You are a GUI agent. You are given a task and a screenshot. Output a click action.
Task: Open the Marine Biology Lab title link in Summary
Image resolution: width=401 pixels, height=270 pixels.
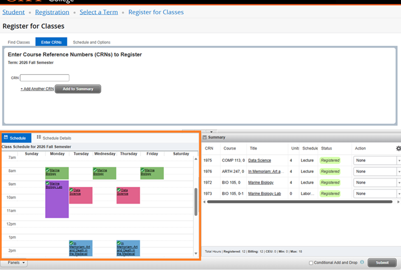point(264,194)
